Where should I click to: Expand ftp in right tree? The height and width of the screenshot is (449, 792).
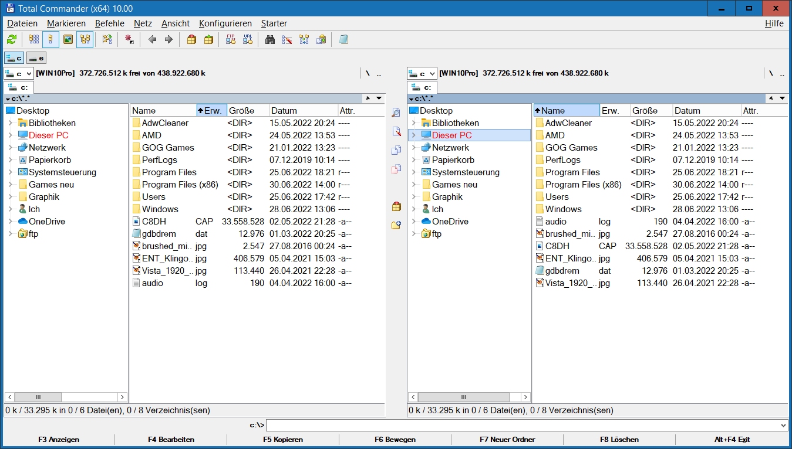[413, 234]
